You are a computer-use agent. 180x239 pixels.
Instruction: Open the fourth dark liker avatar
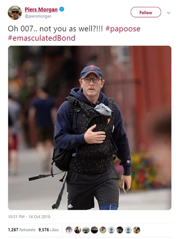coord(94,230)
